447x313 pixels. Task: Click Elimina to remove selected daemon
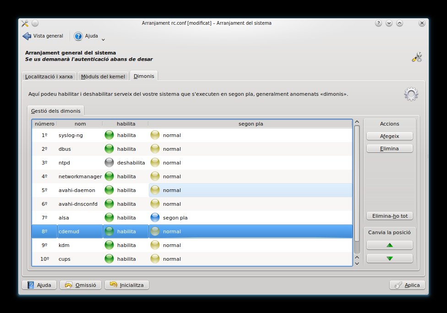(389, 148)
